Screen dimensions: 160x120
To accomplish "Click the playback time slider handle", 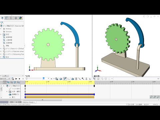I will (26, 79).
